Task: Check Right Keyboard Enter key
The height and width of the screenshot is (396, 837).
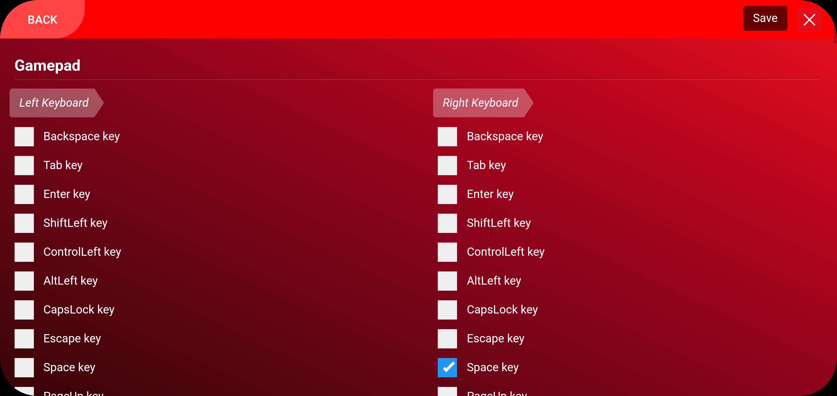Action: tap(447, 194)
